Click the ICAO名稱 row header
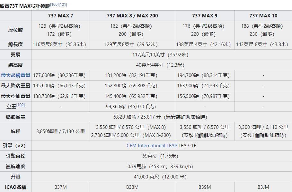This screenshot has width=292, height=192. 15,187
